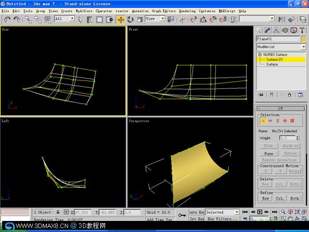Viewport: 309px width, 232px height.
Task: Click the Align tool icon
Action: point(291,19)
